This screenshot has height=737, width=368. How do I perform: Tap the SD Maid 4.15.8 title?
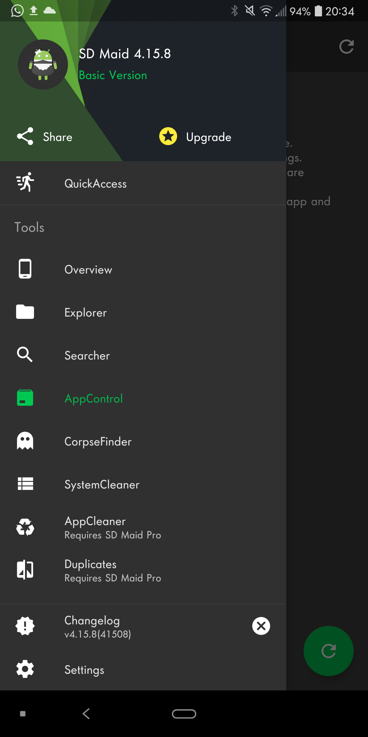125,53
